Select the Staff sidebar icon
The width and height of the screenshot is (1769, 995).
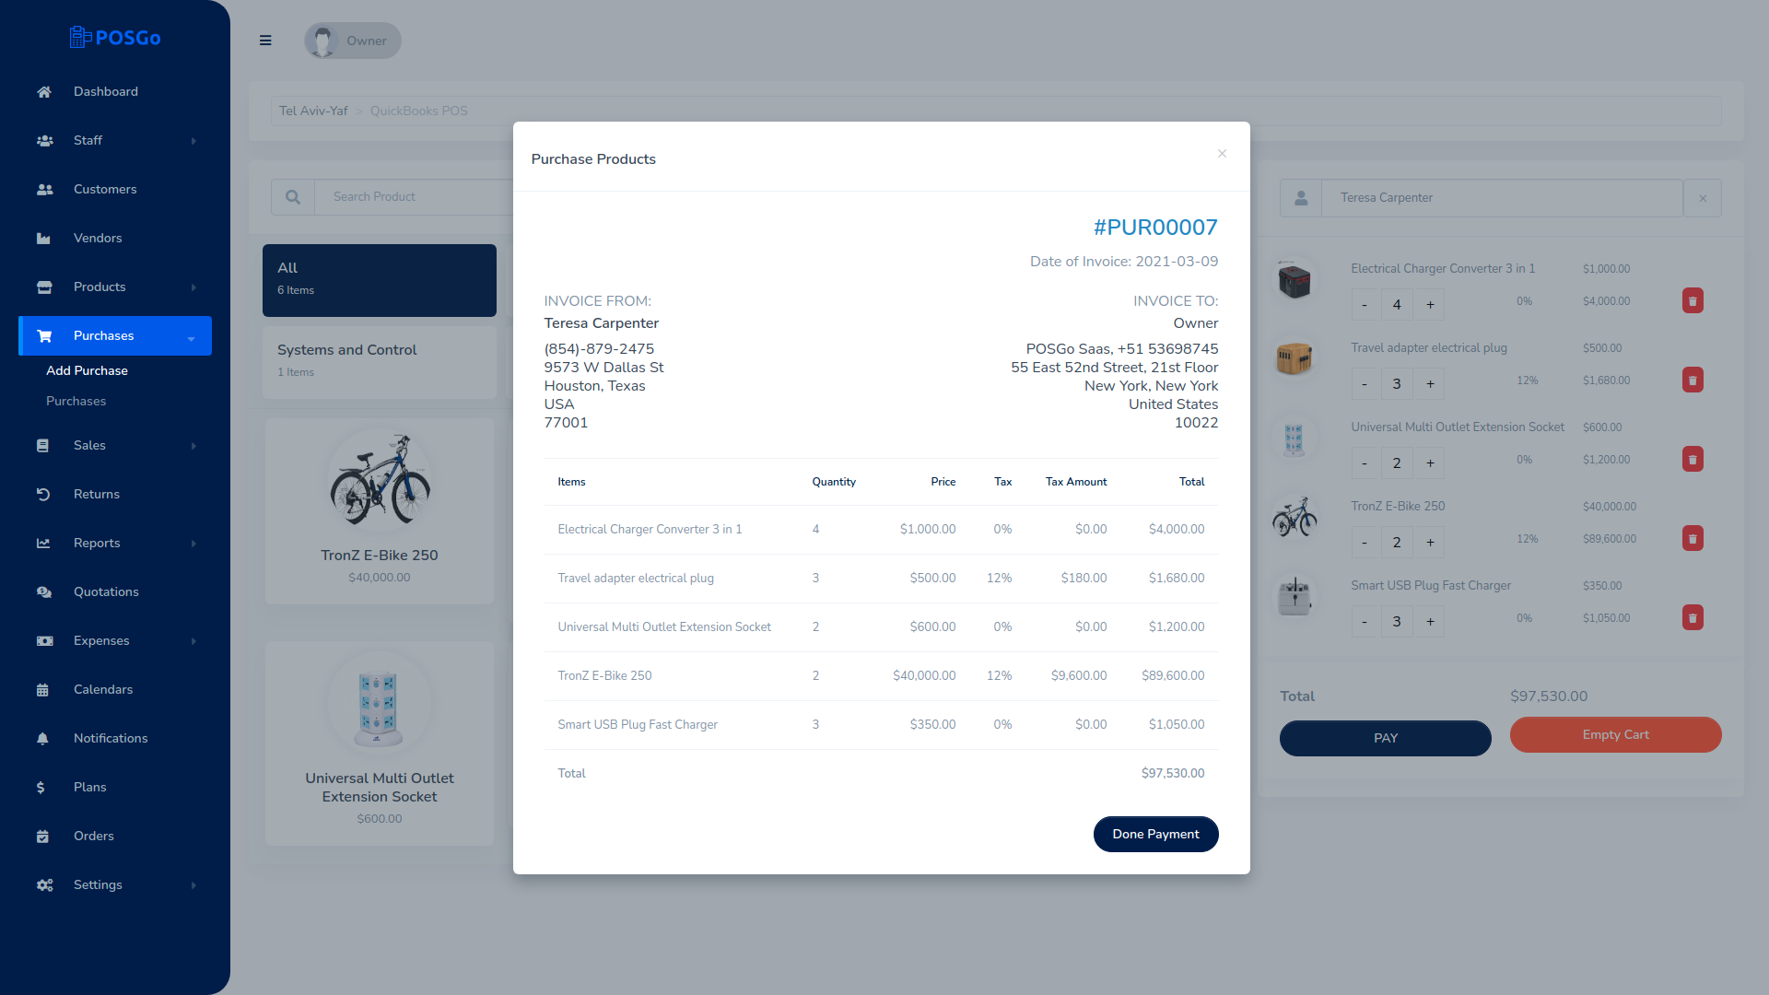45,140
